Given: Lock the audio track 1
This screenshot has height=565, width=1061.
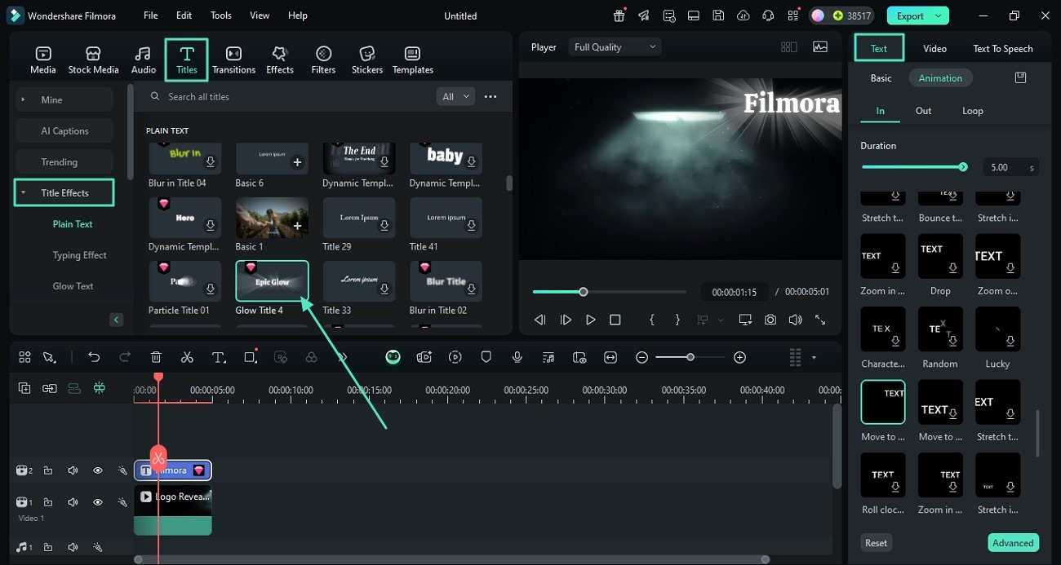Looking at the screenshot, I should pos(48,547).
